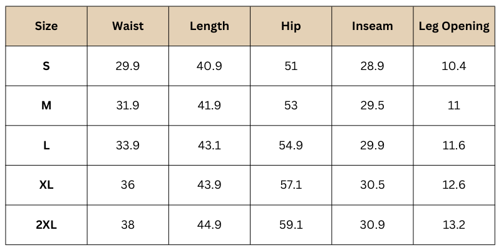
Task: Click the Leg Opening column header
Action: click(454, 26)
